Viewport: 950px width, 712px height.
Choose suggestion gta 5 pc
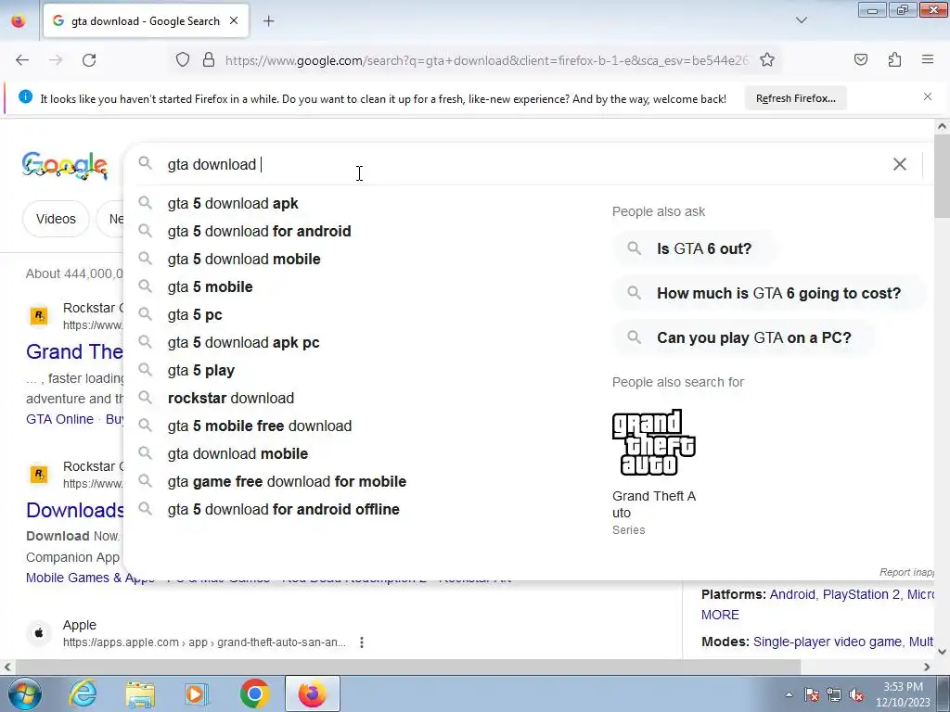click(195, 315)
